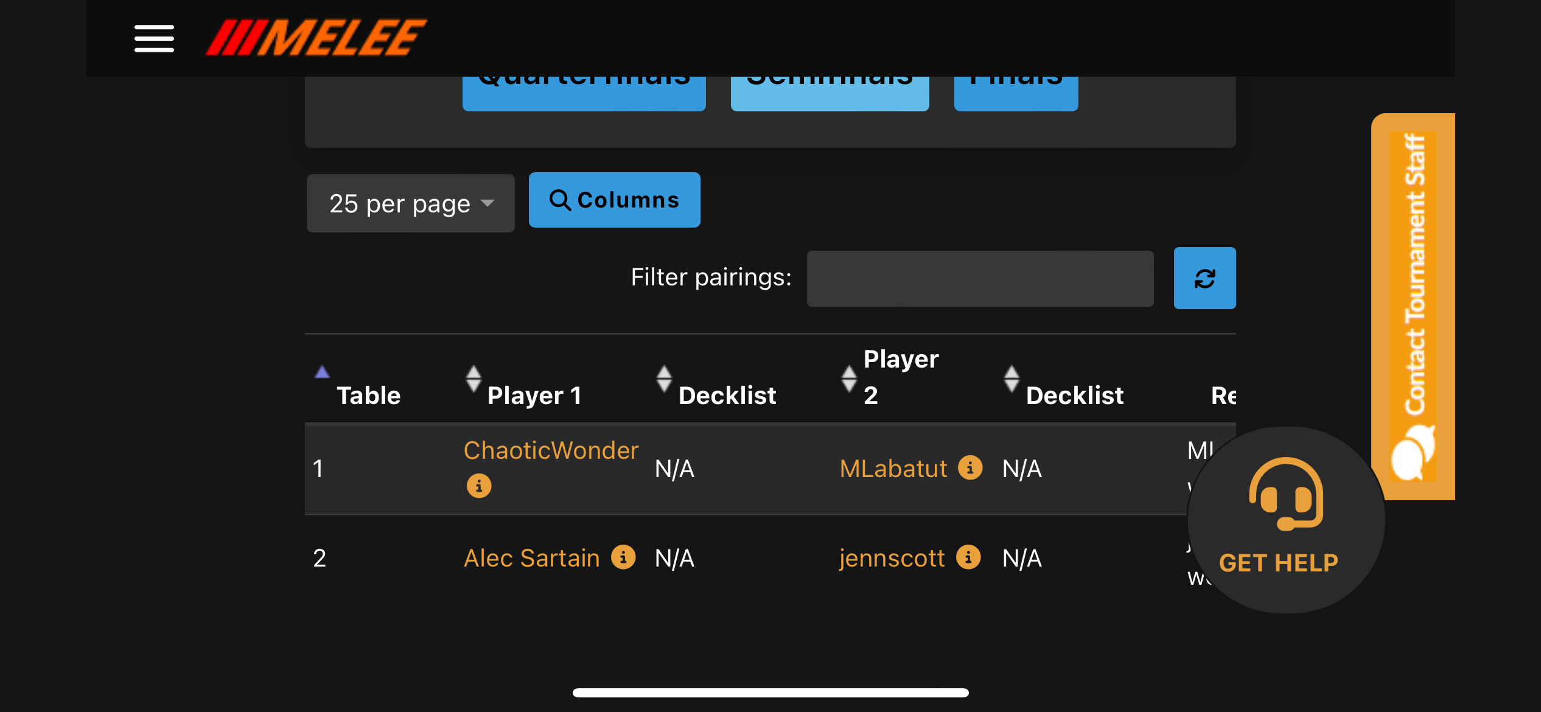Click info icon beside Alec Sartain

[x=623, y=557]
